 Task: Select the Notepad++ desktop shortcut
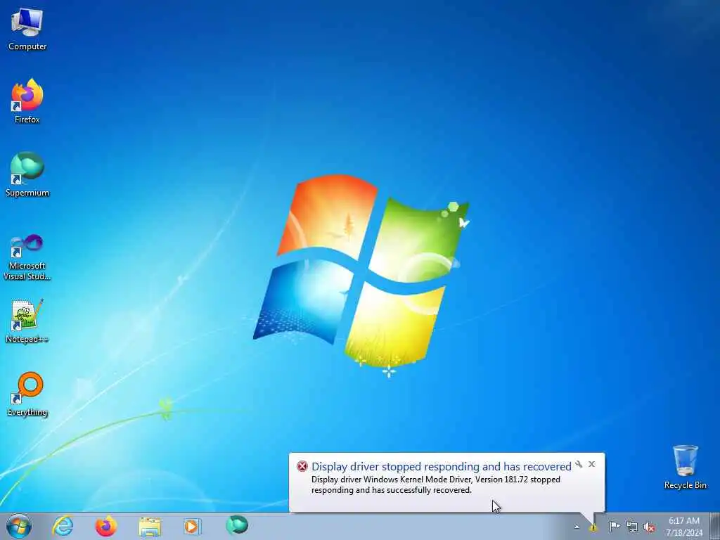[27, 321]
